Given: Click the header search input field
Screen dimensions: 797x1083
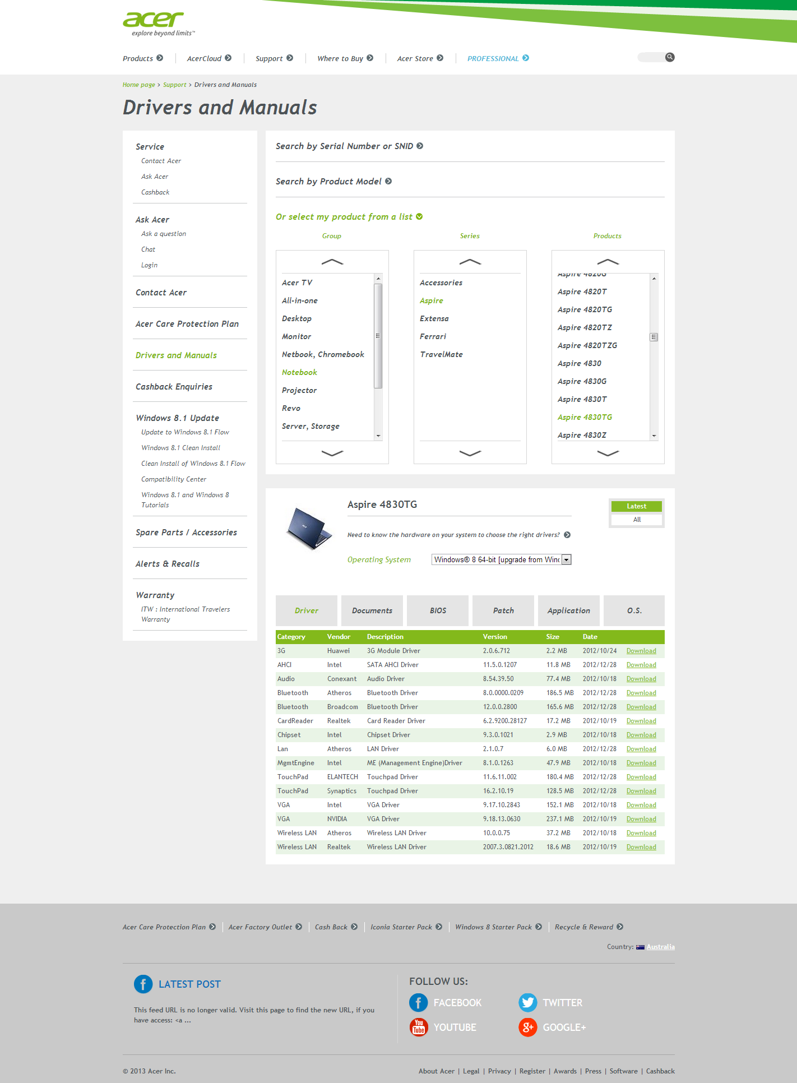Looking at the screenshot, I should coord(651,57).
